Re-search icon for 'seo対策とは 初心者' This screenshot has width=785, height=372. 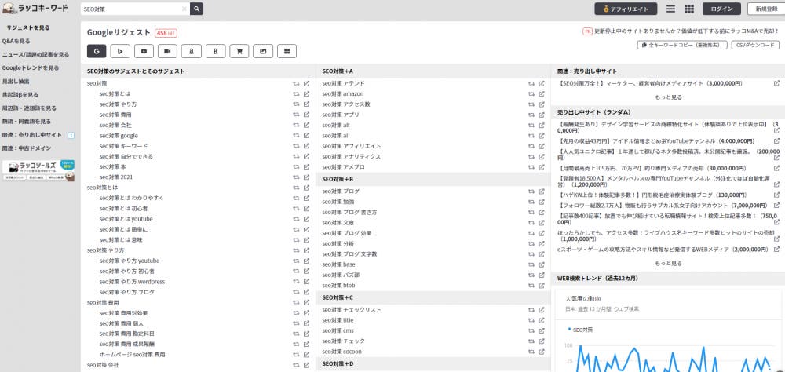(x=296, y=208)
